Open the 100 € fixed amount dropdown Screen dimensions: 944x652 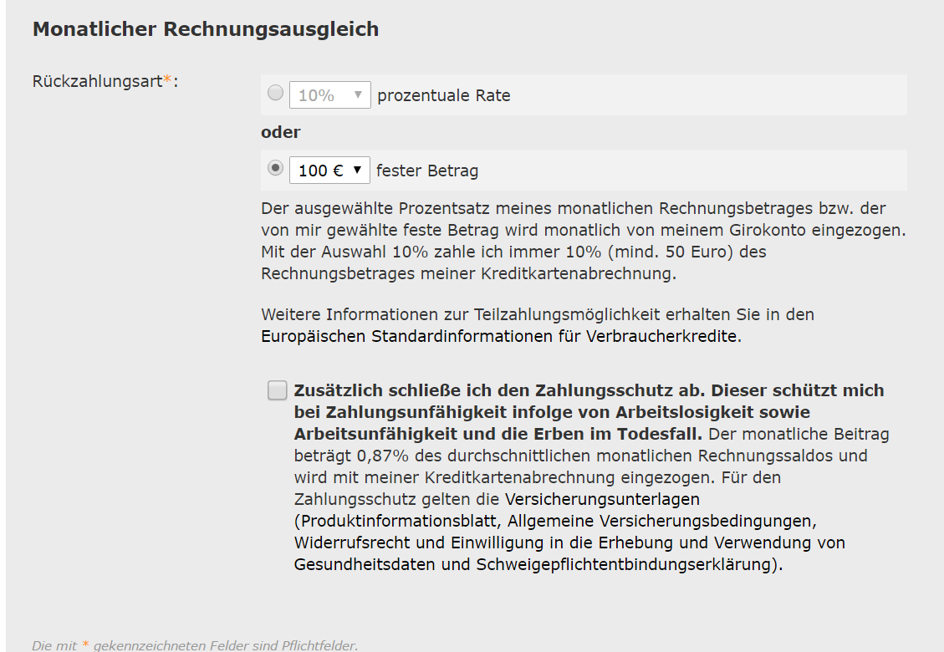329,169
